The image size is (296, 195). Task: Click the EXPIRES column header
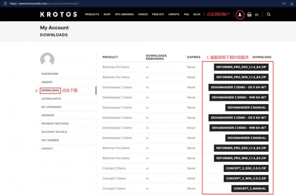click(194, 57)
